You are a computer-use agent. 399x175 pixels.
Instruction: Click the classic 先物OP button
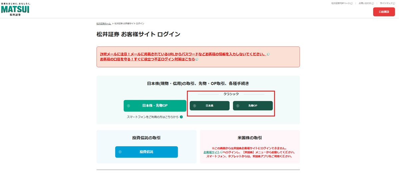pyautogui.click(x=253, y=106)
